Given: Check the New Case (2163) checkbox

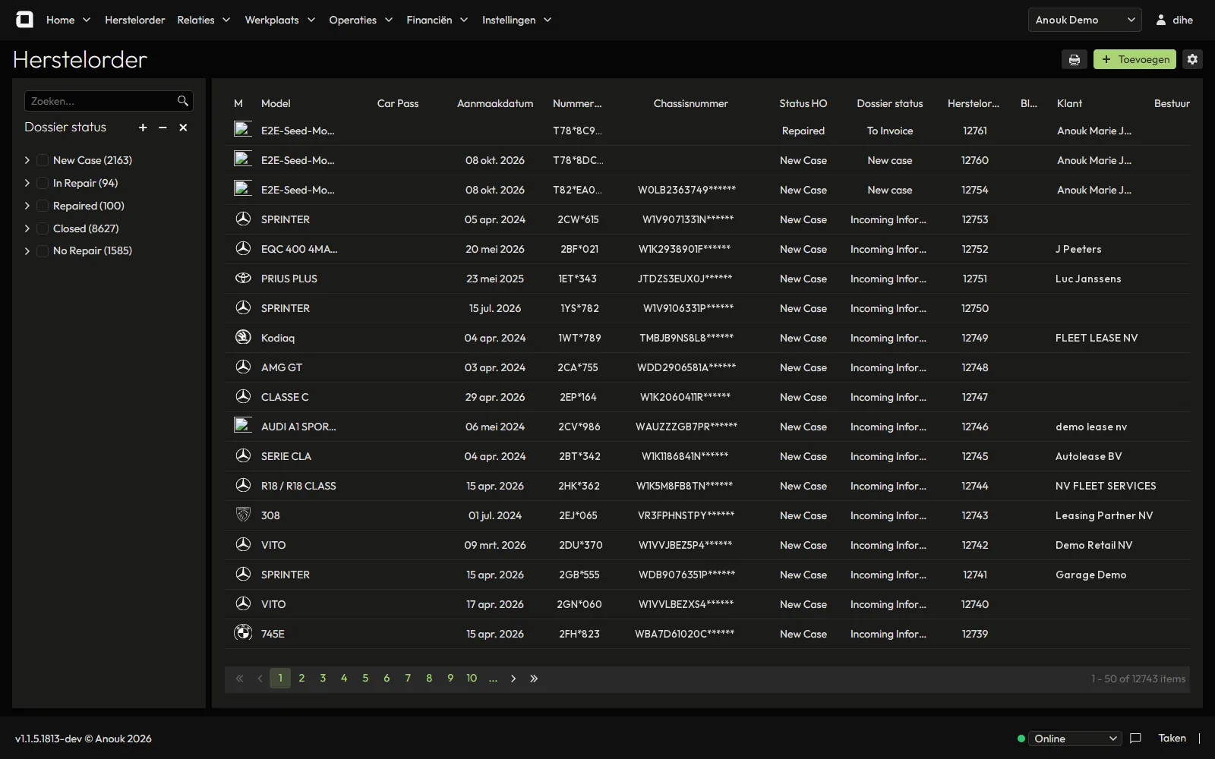Looking at the screenshot, I should coord(43,160).
